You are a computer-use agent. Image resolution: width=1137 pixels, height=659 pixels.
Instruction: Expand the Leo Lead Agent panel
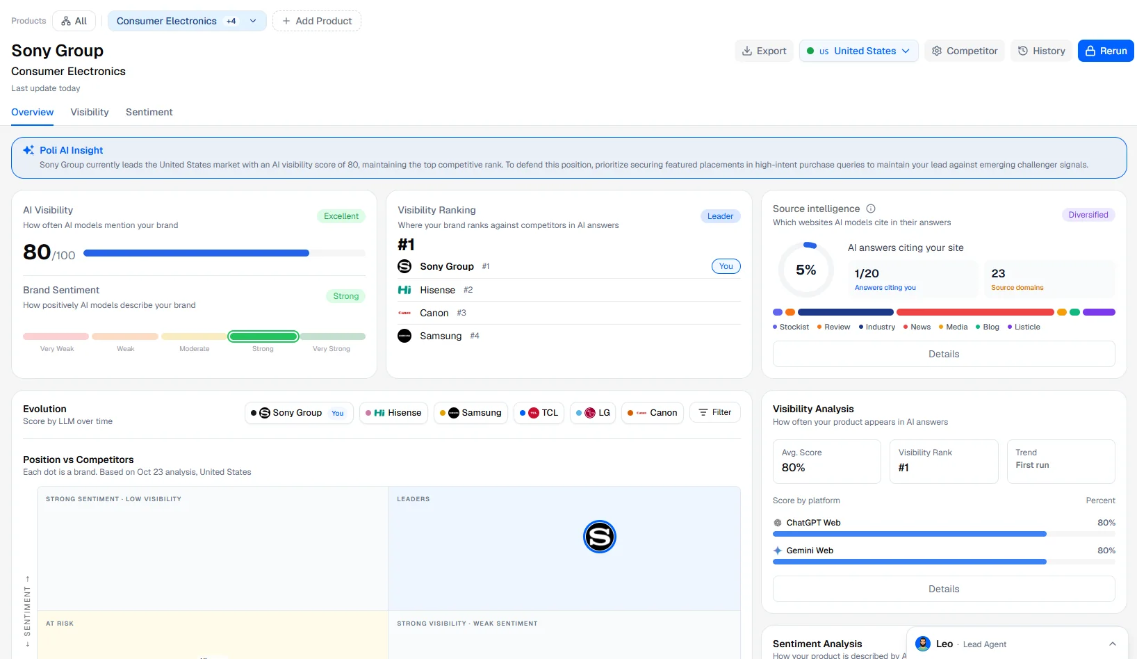[x=1112, y=644]
